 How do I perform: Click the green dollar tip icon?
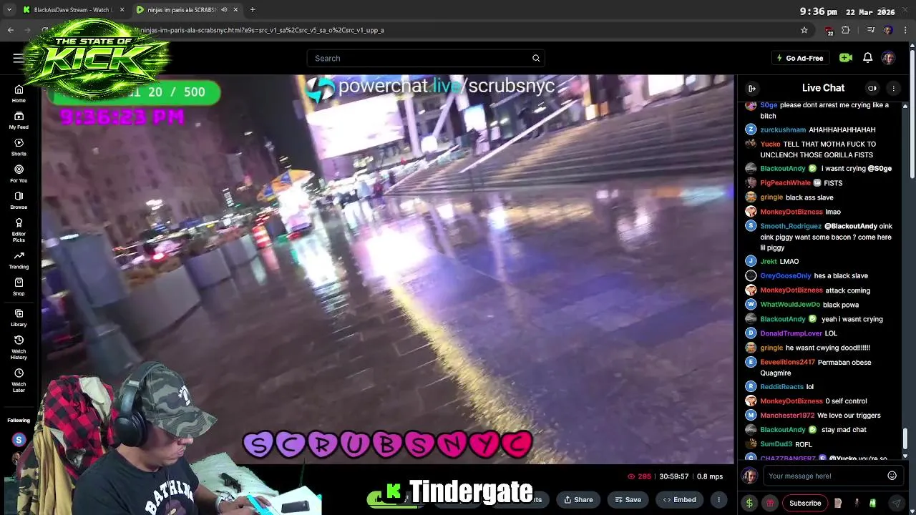click(x=749, y=503)
